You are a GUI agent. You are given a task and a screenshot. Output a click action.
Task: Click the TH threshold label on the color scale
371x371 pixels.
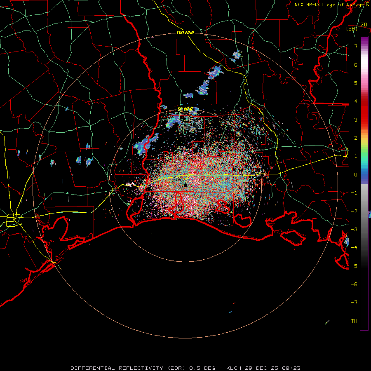click(x=354, y=321)
